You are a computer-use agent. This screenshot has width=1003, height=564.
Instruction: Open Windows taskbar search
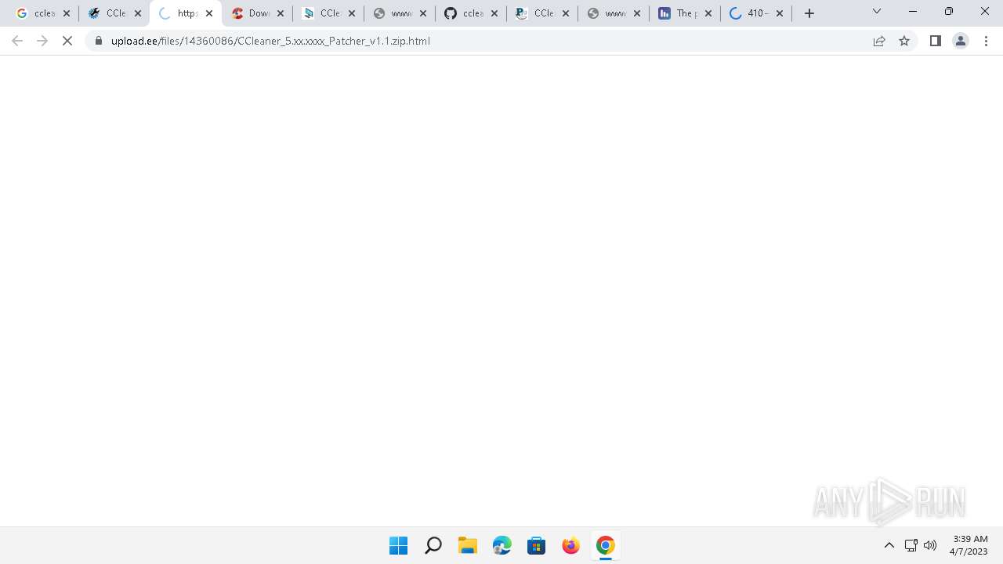click(x=433, y=545)
